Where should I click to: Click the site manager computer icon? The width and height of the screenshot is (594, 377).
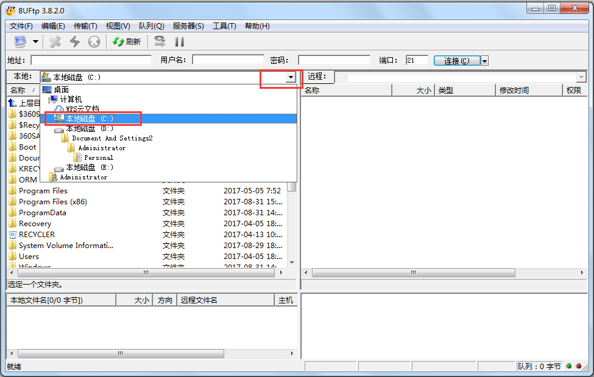(20, 41)
